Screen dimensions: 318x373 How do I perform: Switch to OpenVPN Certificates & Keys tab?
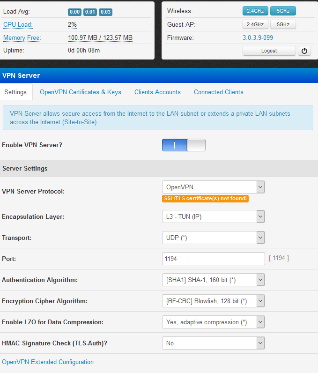click(81, 92)
